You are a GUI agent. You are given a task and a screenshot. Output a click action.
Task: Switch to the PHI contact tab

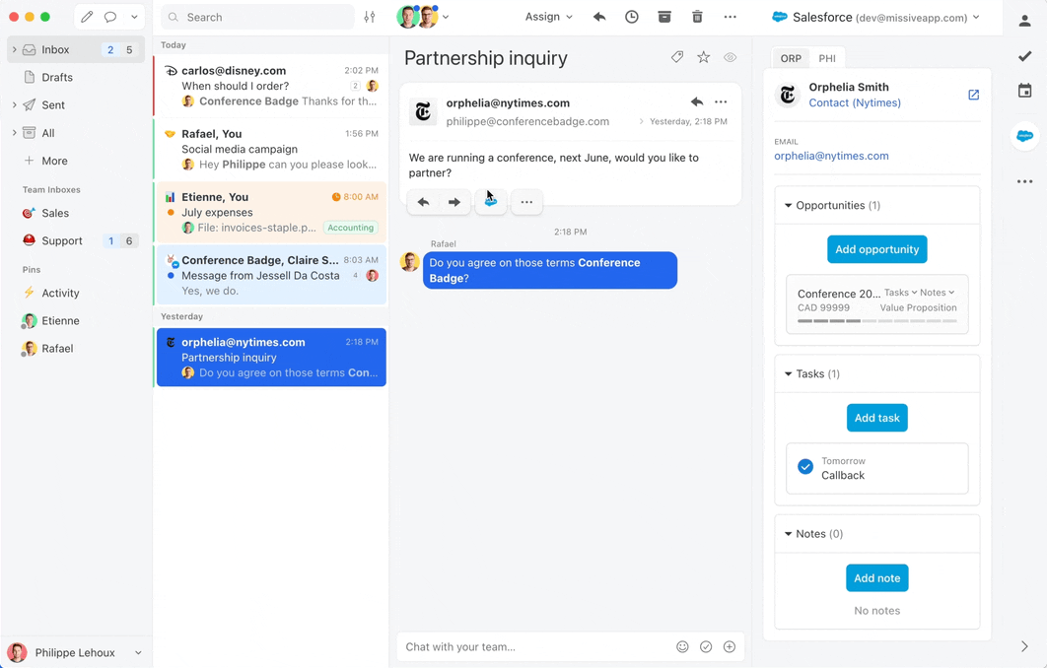tap(827, 58)
